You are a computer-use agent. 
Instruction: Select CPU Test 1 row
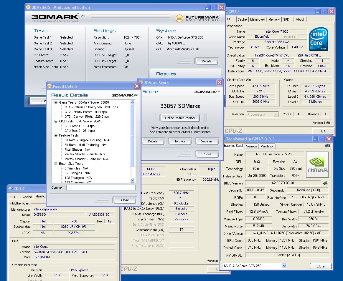[x=80, y=126]
